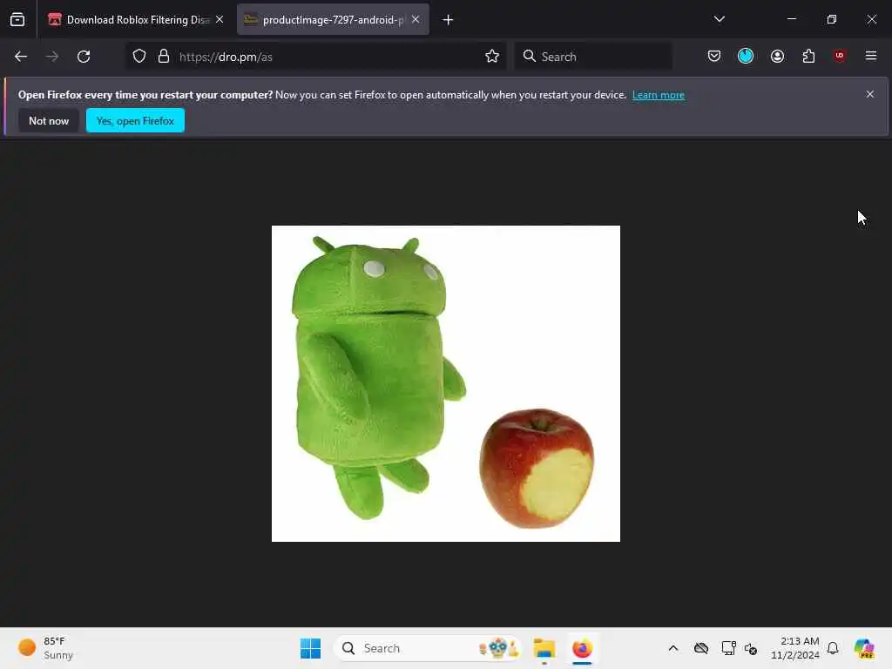Screen dimensions: 892x669
Task: Open the Extensions puzzle icon
Action: click(808, 56)
